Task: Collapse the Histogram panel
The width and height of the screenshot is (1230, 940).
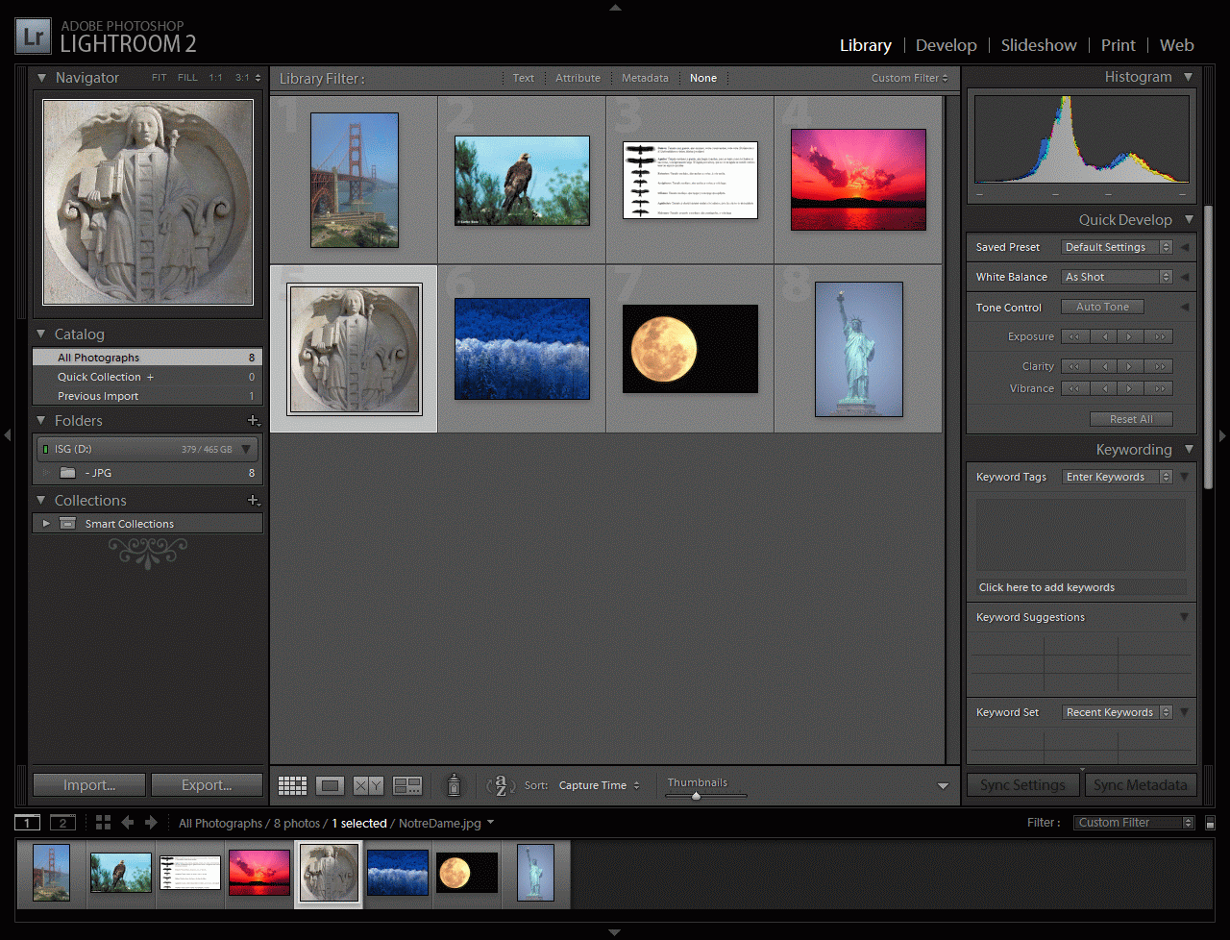Action: pos(1189,77)
